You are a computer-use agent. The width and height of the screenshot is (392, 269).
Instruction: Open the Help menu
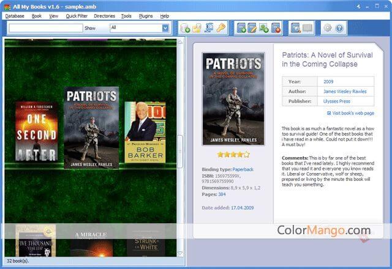click(x=165, y=16)
